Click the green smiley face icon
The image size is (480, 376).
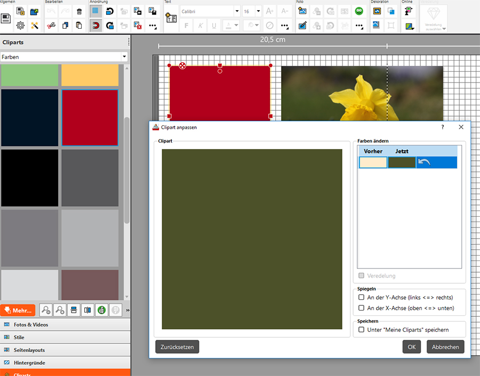click(x=359, y=11)
